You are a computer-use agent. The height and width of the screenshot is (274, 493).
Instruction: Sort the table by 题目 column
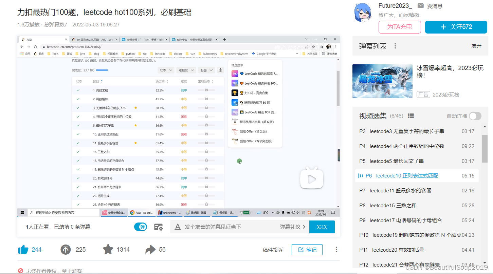98,82
